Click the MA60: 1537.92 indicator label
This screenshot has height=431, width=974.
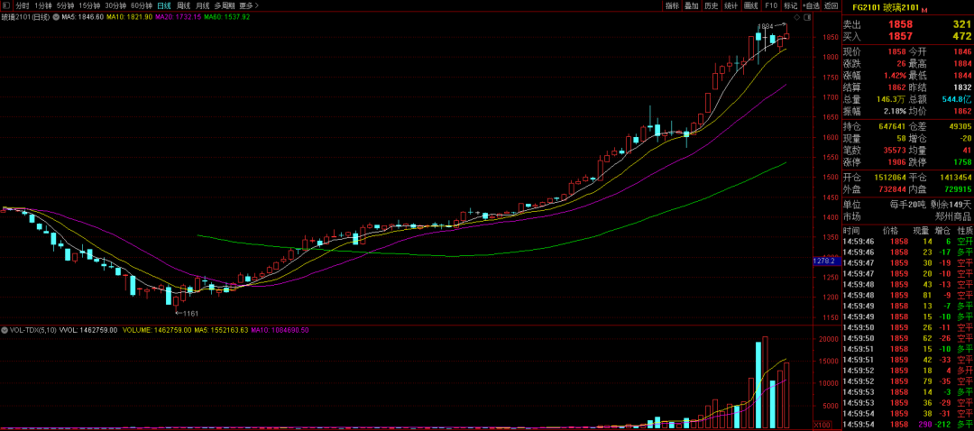click(x=226, y=17)
